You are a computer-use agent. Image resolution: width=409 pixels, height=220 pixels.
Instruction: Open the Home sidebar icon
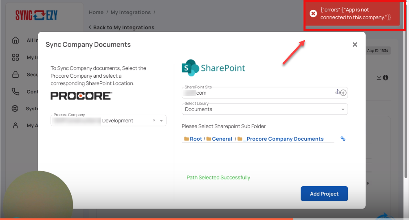[x=15, y=40]
